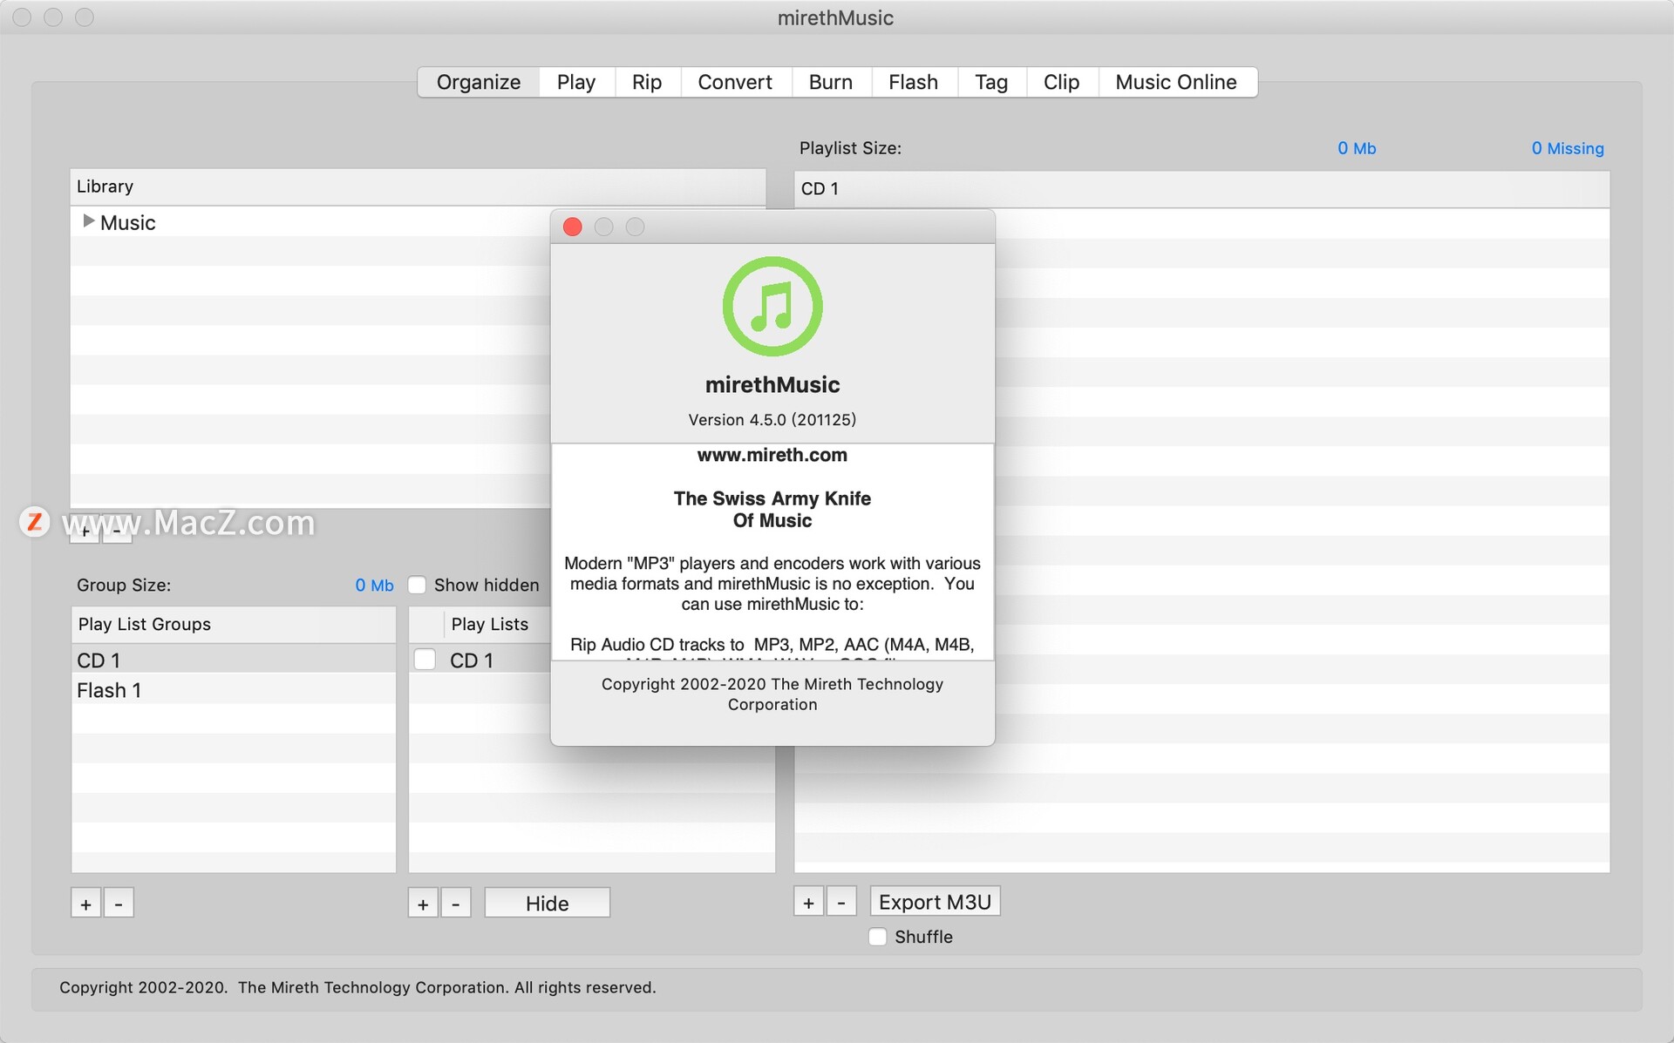Click www.mireth.com text in About dialog
The width and height of the screenshot is (1674, 1043).
772,455
